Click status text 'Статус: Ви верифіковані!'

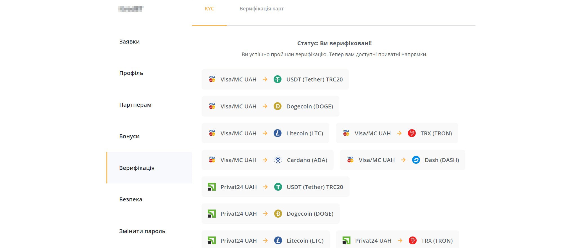334,43
